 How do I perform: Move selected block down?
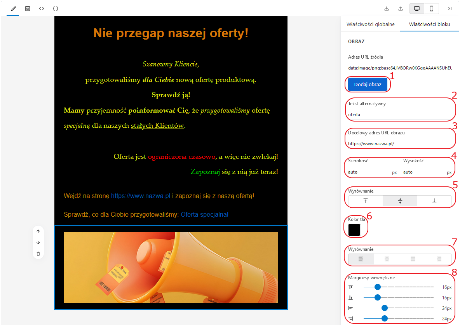[38, 242]
